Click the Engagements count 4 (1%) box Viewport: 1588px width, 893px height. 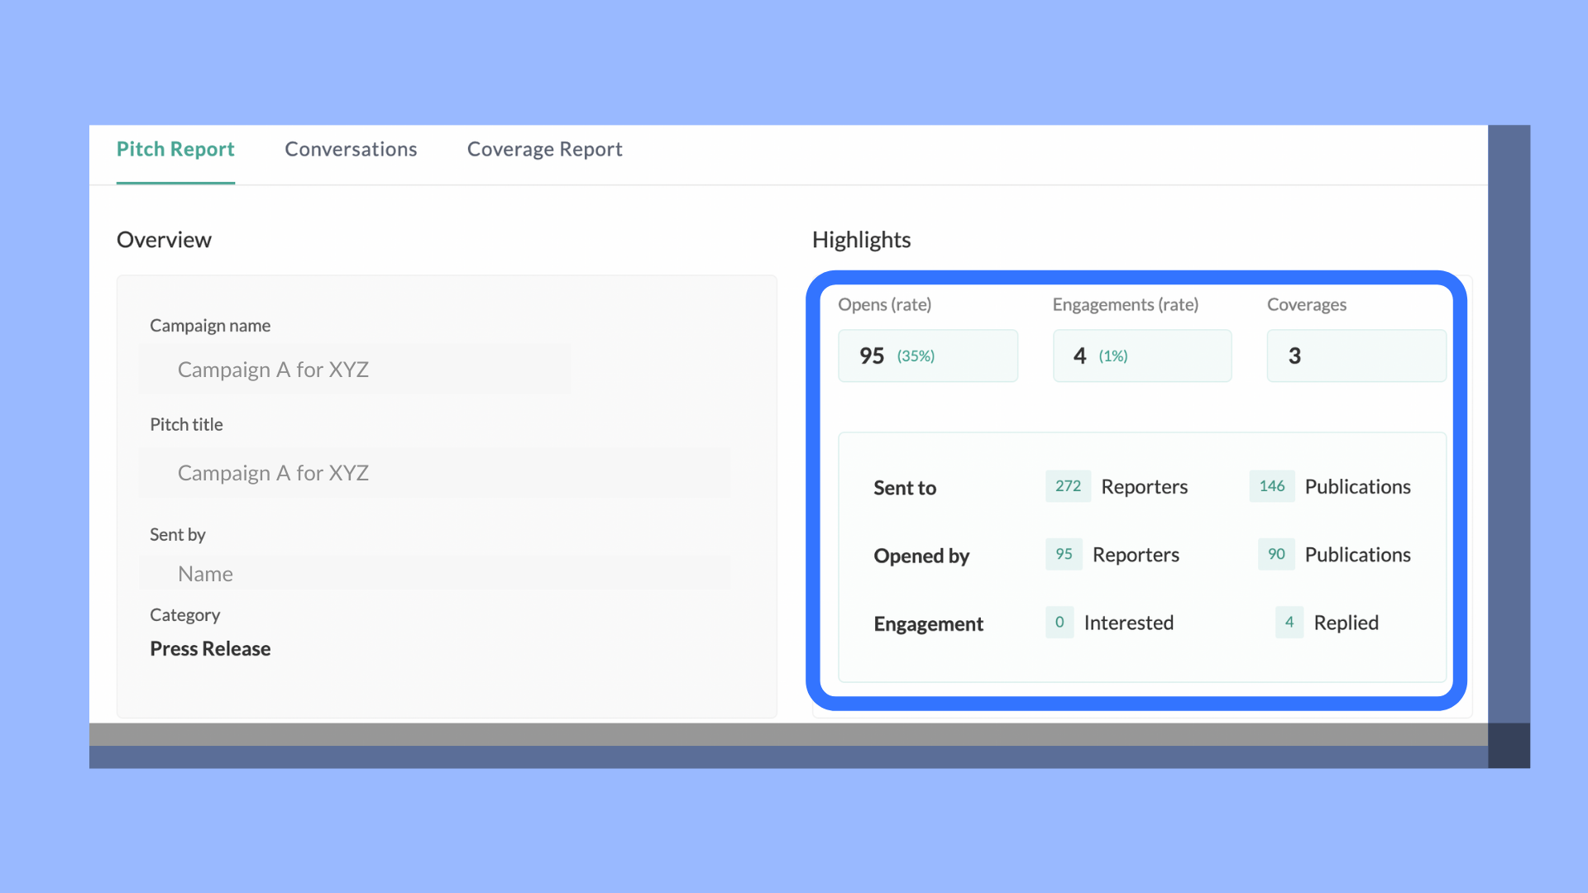pos(1142,356)
